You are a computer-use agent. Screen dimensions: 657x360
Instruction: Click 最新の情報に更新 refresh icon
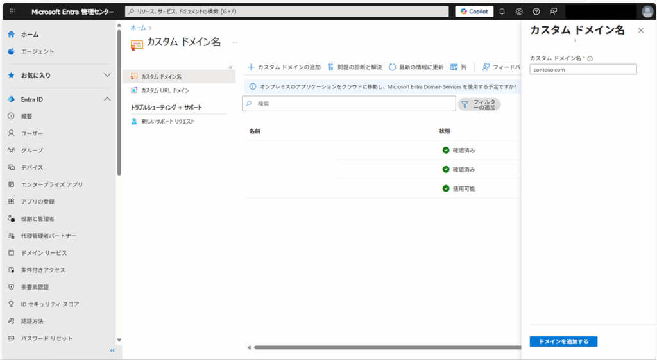(x=393, y=67)
